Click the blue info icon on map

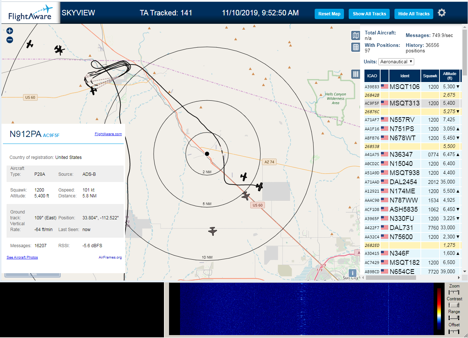click(352, 273)
